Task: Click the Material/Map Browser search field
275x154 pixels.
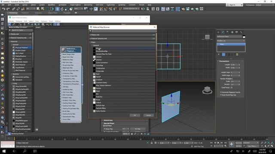Action: coord(124,31)
